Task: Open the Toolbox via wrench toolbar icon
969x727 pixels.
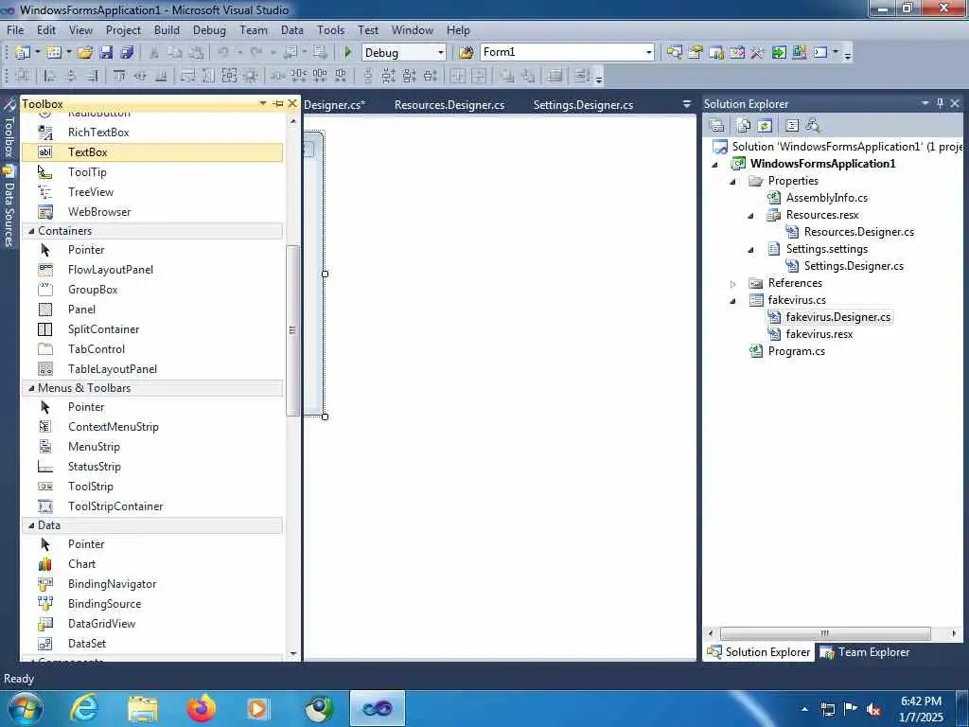Action: (x=758, y=53)
